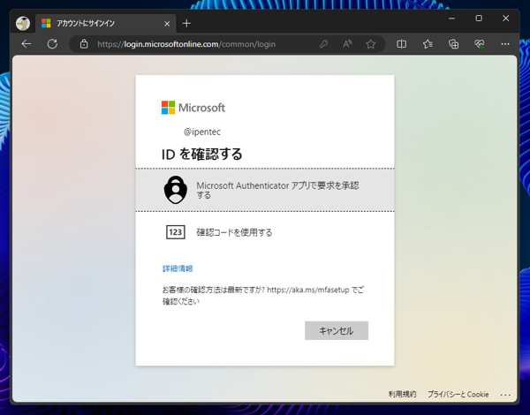This screenshot has height=415, width=530.
Task: Open Browser essentials heart icon
Action: (480, 44)
